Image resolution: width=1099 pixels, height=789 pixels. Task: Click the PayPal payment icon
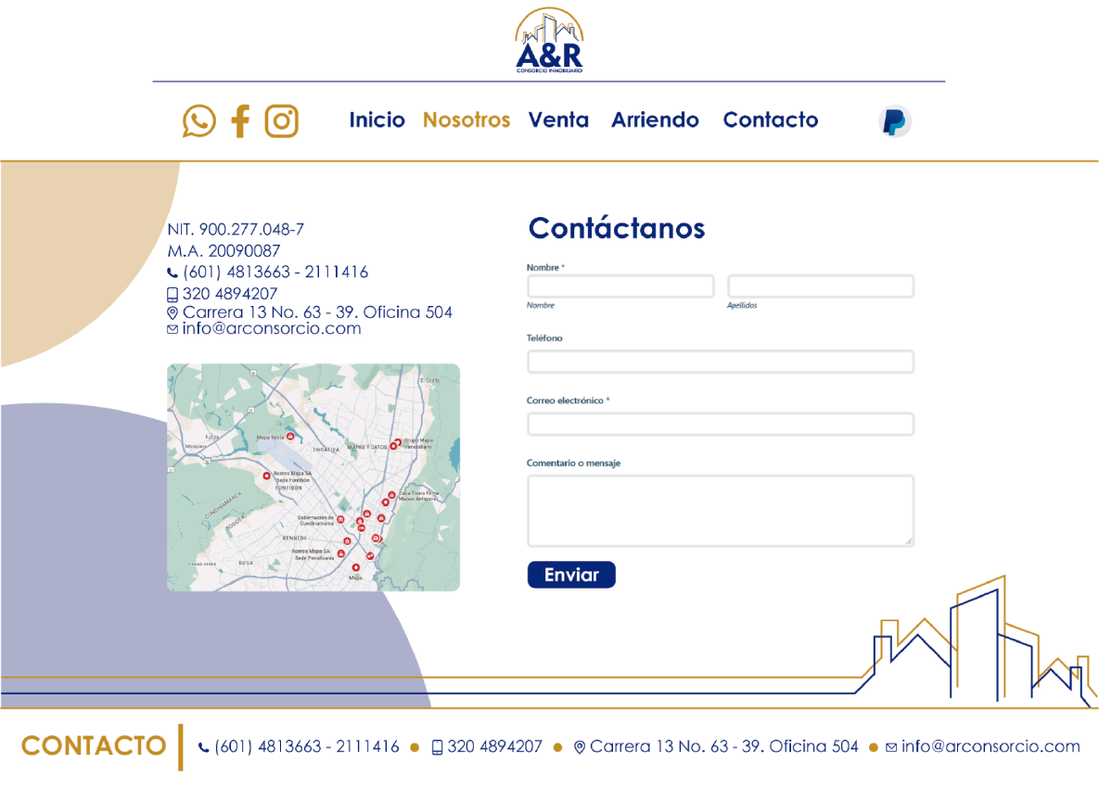(895, 121)
